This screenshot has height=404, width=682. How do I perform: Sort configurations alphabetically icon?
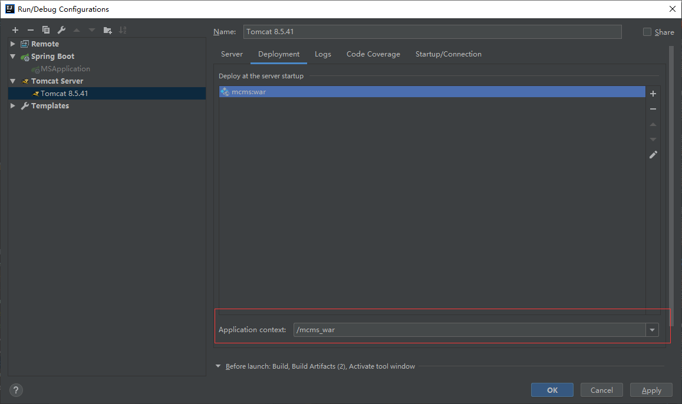[123, 30]
